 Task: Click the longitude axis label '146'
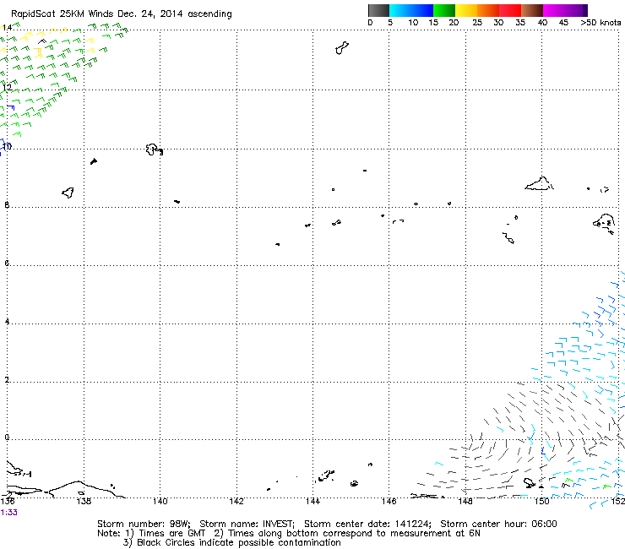pos(389,502)
